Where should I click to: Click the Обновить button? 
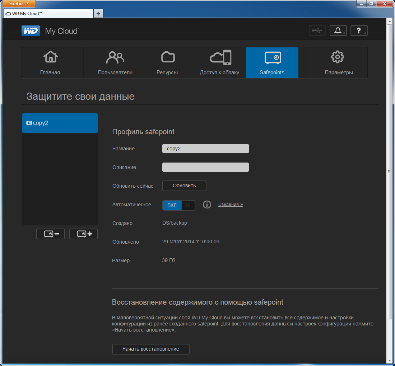click(184, 186)
